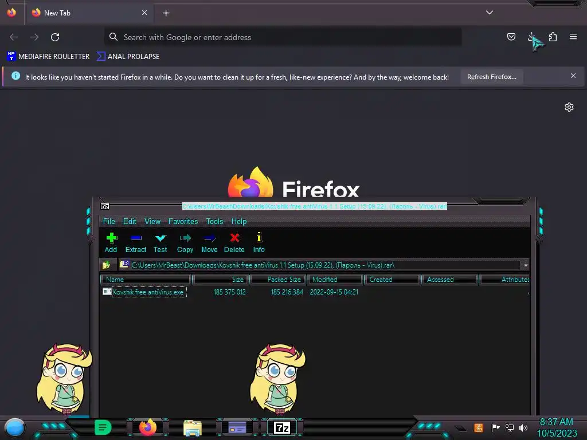Open the file explorer taskbar icon

click(193, 427)
